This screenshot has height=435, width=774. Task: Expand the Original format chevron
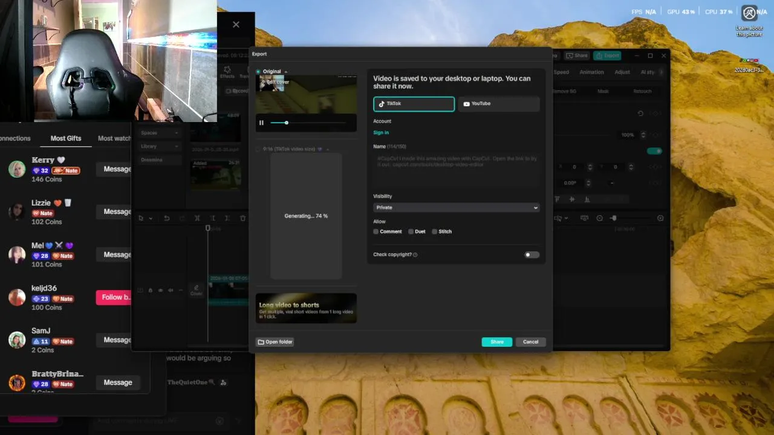pyautogui.click(x=286, y=71)
